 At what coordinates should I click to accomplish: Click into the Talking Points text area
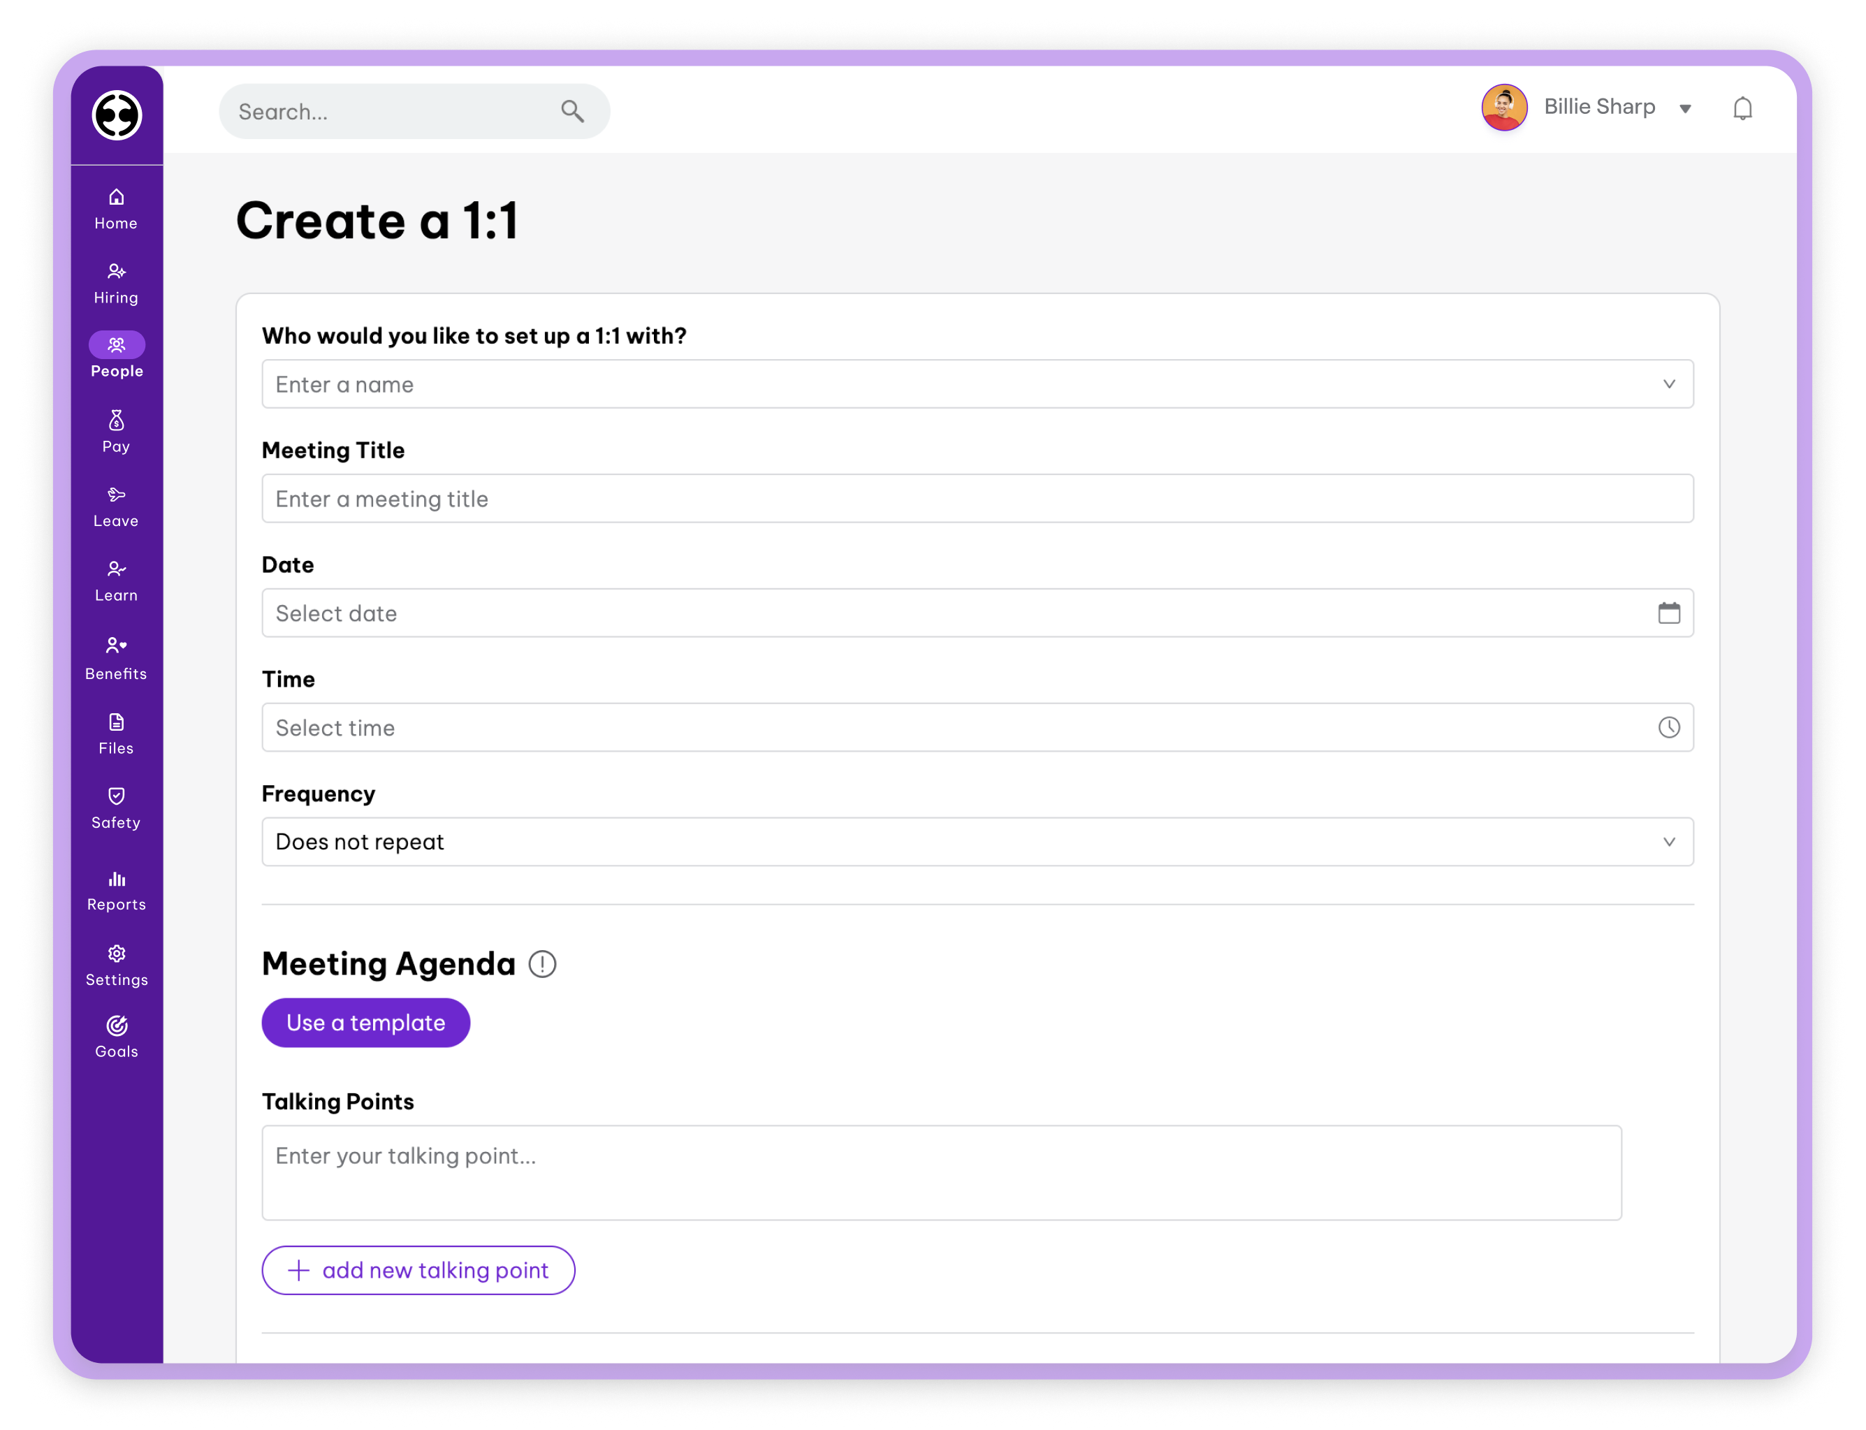940,1172
